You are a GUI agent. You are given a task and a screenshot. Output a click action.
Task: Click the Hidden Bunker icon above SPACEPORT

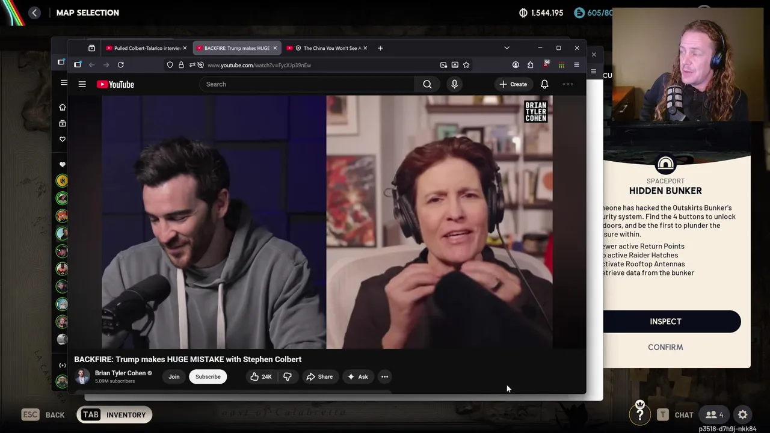(665, 165)
